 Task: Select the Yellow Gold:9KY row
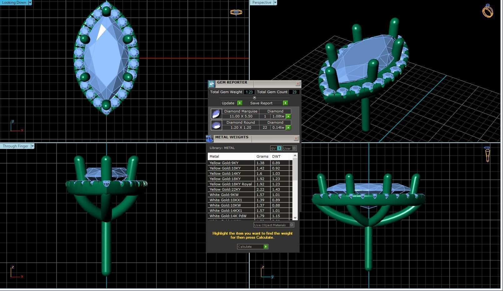[x=250, y=163]
